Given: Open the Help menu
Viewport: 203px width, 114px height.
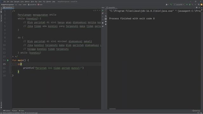Looking at the screenshot, I should pyautogui.click(x=54, y=2).
